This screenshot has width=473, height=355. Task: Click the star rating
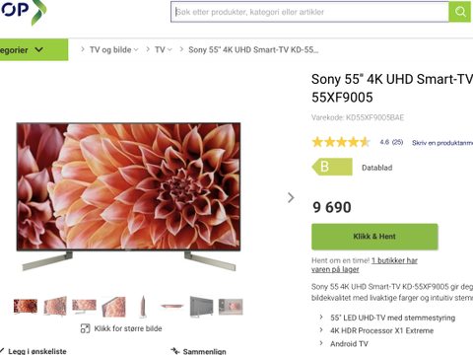341,142
